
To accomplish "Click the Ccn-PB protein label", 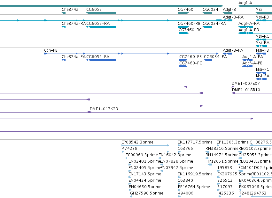I will click(51, 50).
